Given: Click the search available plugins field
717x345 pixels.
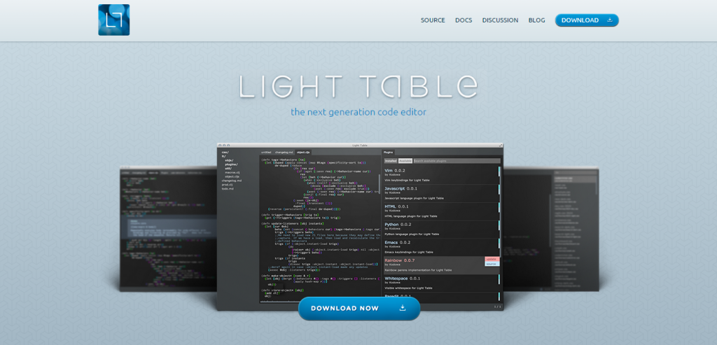Looking at the screenshot, I should point(457,161).
